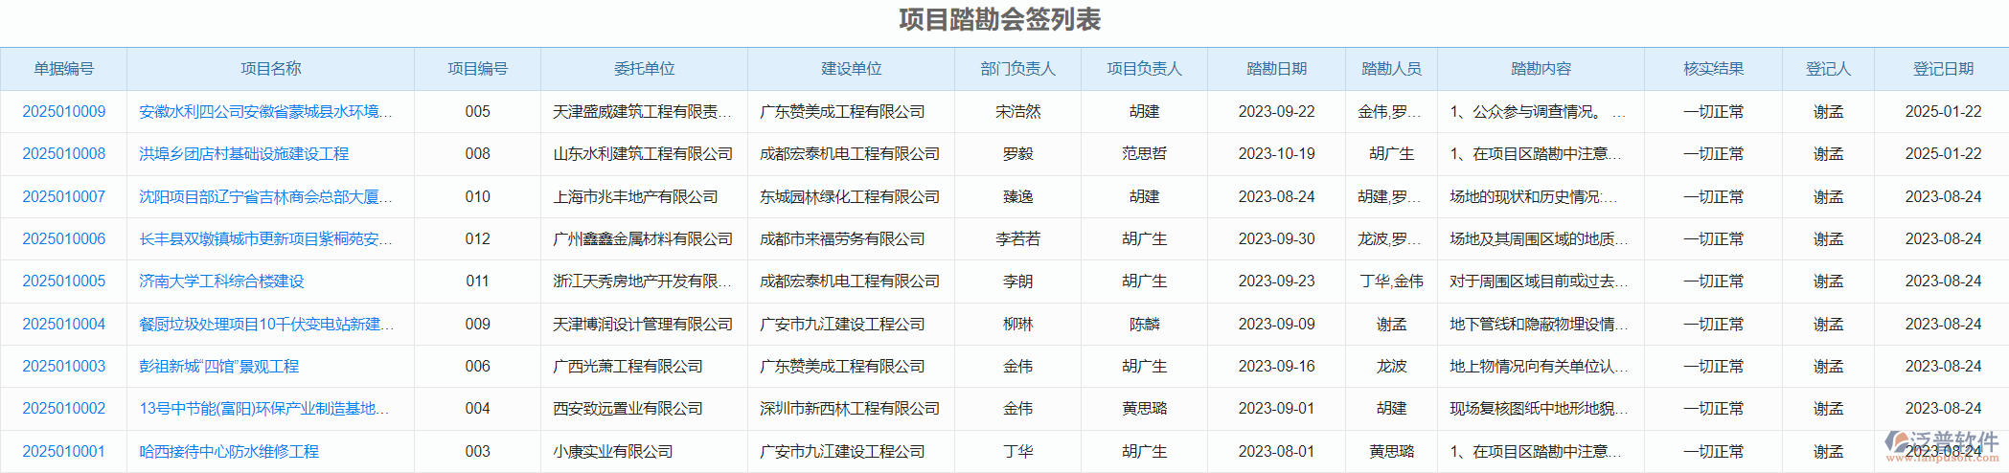Select department head 臻逸
This screenshot has height=473, width=2009.
point(1018,197)
